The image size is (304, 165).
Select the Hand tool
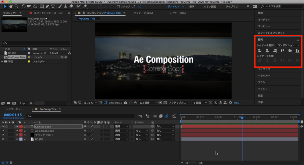click(x=11, y=6)
